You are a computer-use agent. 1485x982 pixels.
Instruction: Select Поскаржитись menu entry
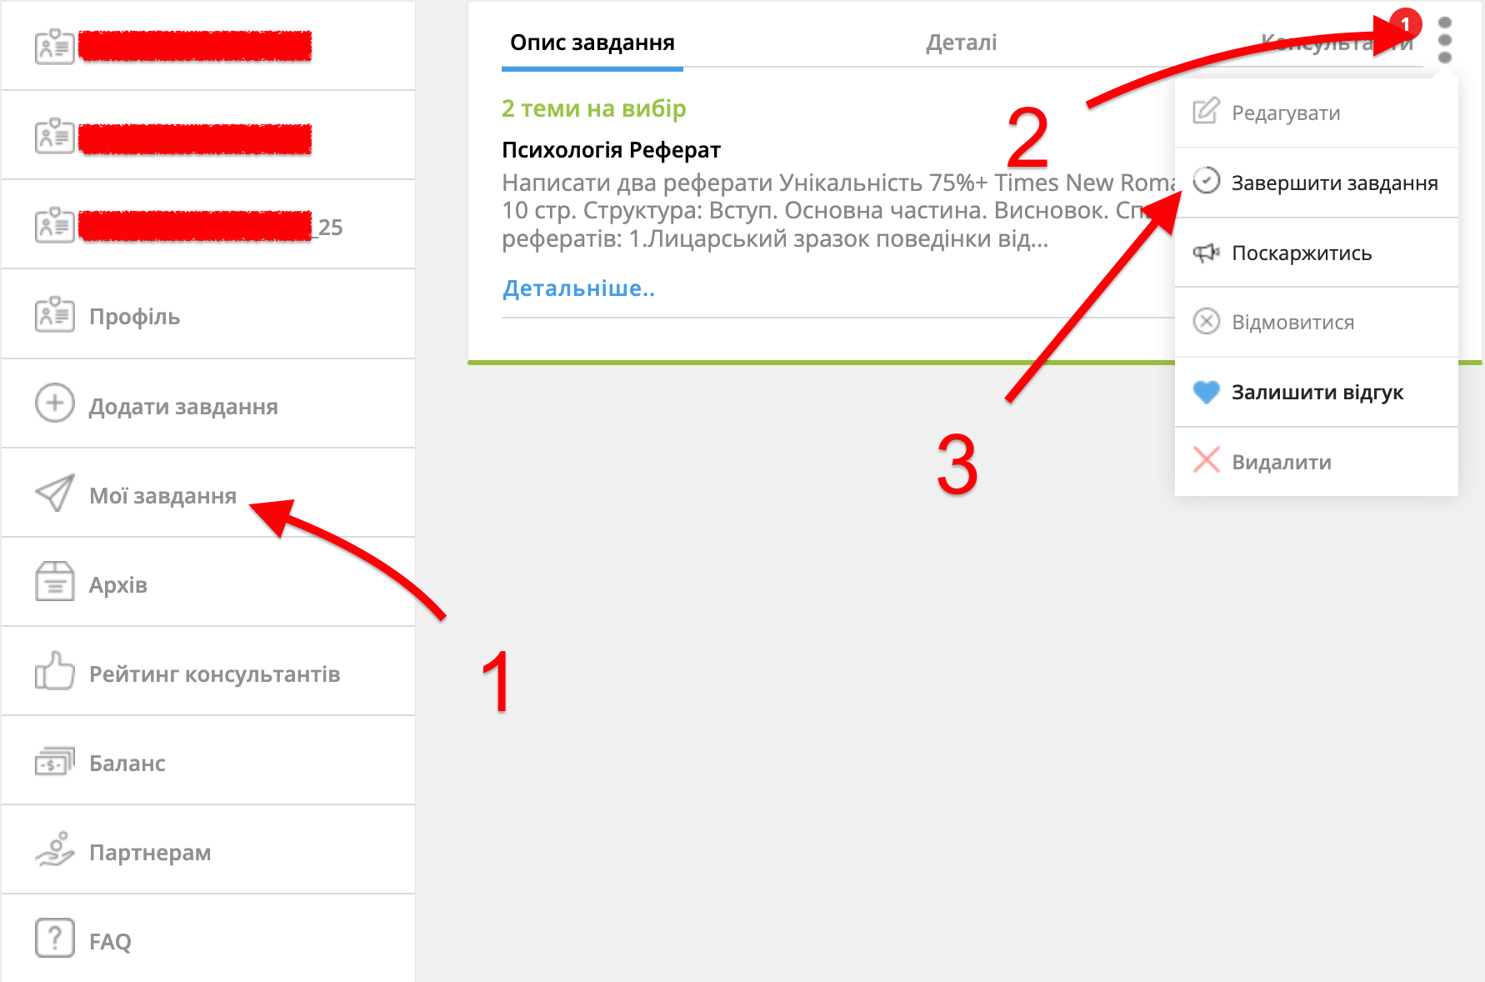click(x=1317, y=253)
